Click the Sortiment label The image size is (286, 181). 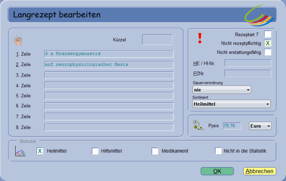200,97
